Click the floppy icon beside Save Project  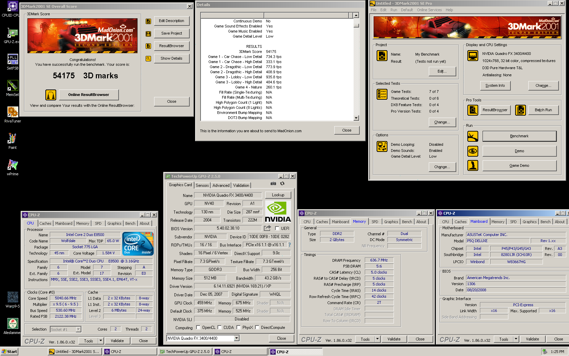pos(148,34)
